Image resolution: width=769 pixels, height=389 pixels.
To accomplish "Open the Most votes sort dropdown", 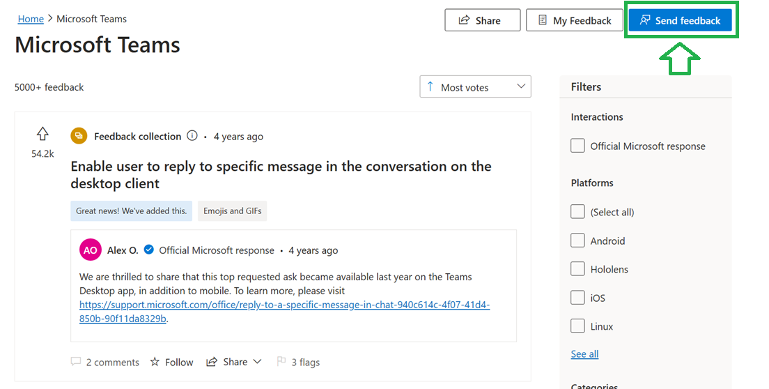I will click(x=475, y=87).
